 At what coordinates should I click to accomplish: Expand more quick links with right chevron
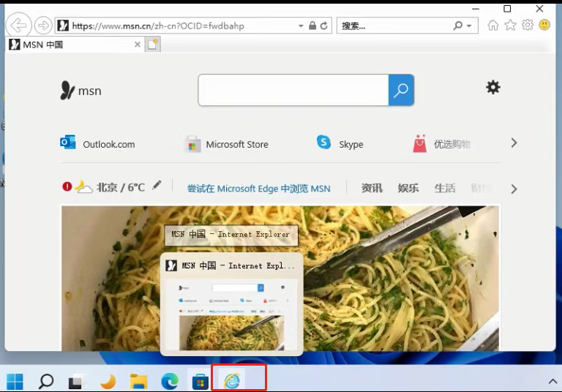coord(514,143)
